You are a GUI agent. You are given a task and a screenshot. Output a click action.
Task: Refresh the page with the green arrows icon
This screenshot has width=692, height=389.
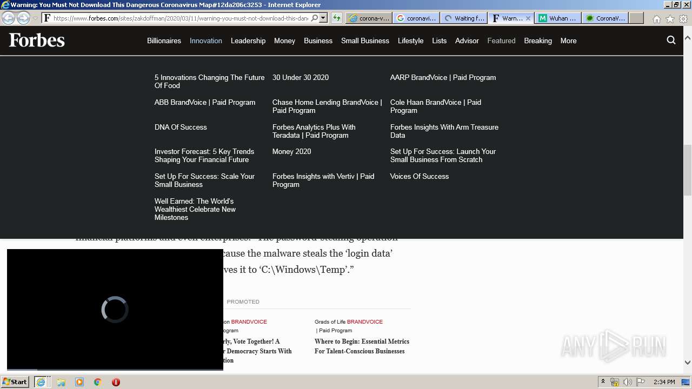(337, 18)
